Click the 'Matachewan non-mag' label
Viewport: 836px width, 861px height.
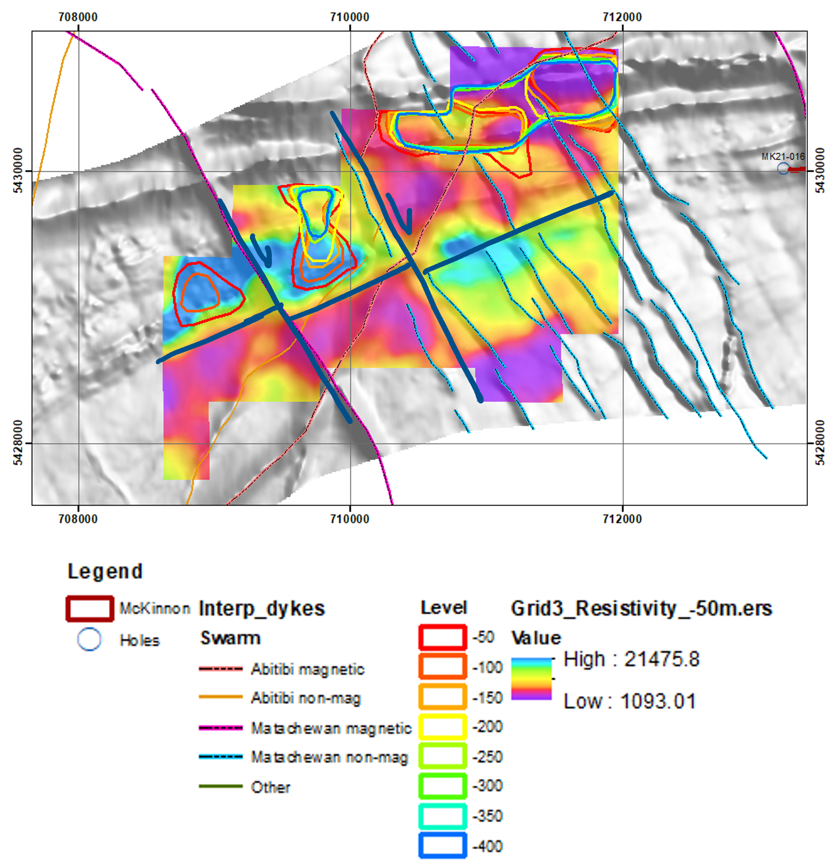coord(330,757)
